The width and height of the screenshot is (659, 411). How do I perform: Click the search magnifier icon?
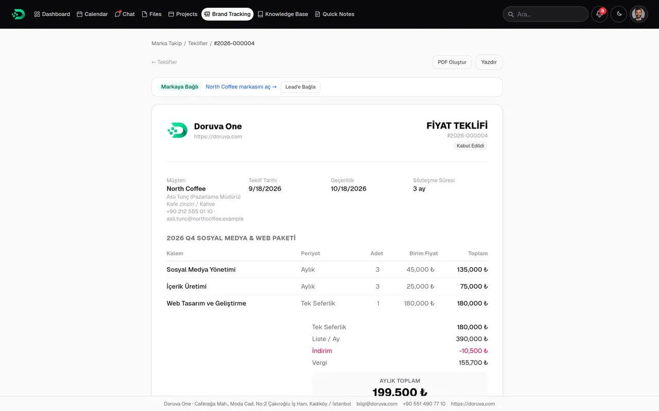pos(511,14)
